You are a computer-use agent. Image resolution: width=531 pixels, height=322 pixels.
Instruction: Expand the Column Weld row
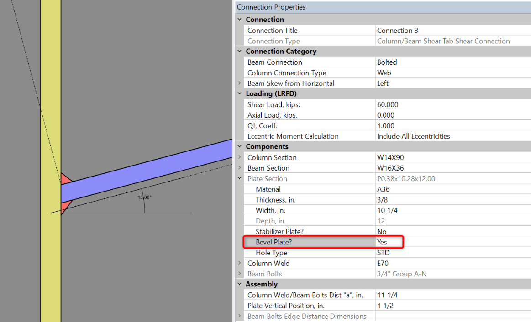click(240, 263)
